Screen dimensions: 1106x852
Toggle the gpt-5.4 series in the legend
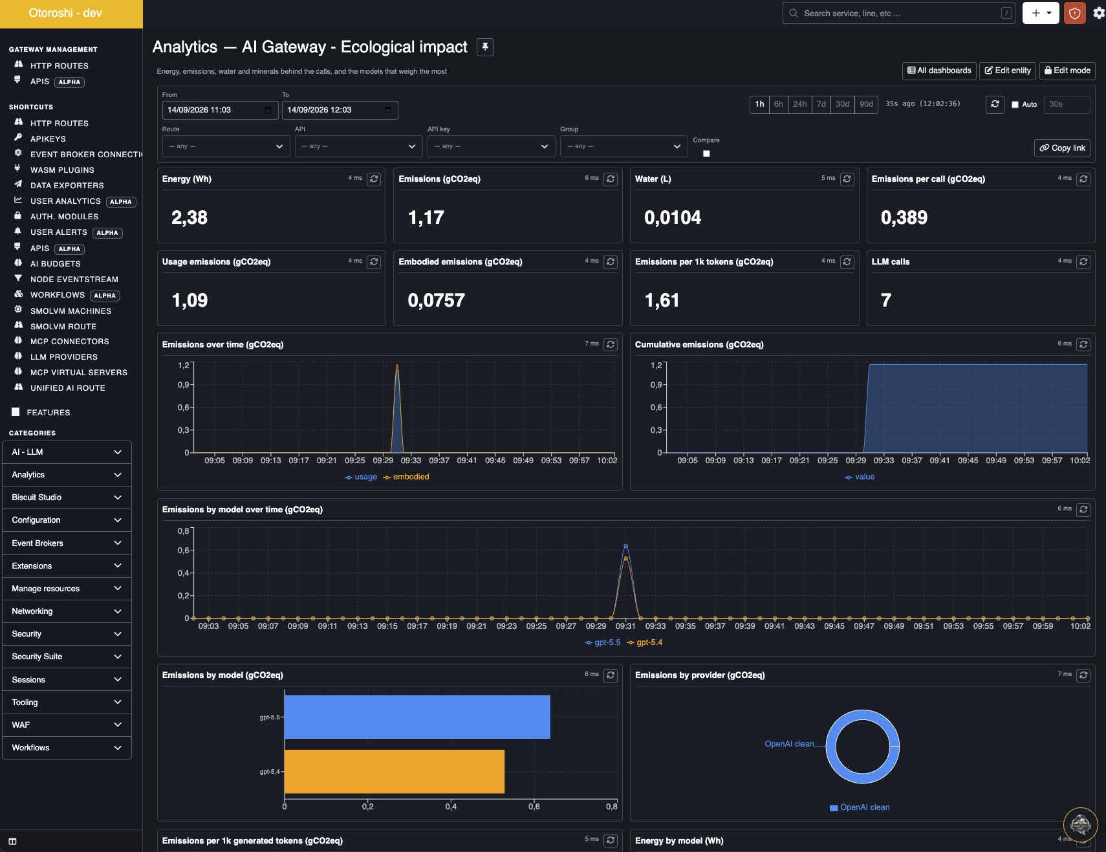pyautogui.click(x=645, y=642)
